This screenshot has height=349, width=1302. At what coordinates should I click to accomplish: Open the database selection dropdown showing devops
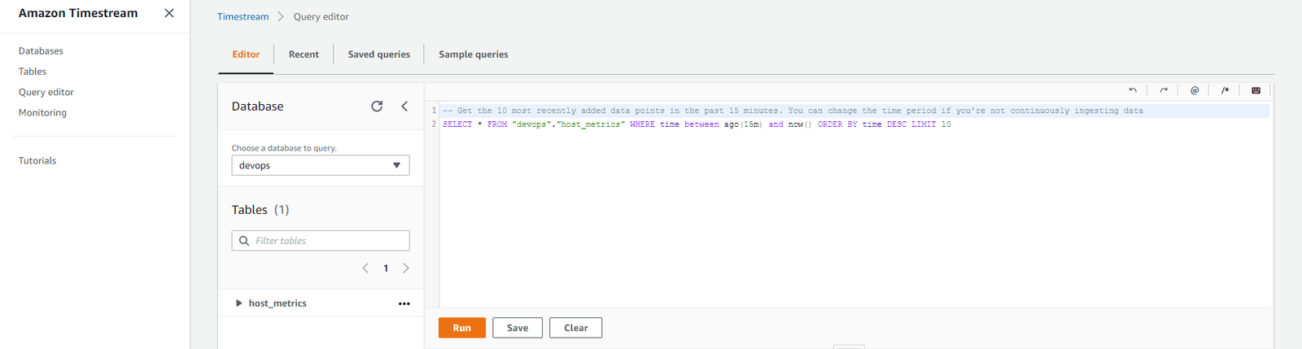(x=321, y=165)
